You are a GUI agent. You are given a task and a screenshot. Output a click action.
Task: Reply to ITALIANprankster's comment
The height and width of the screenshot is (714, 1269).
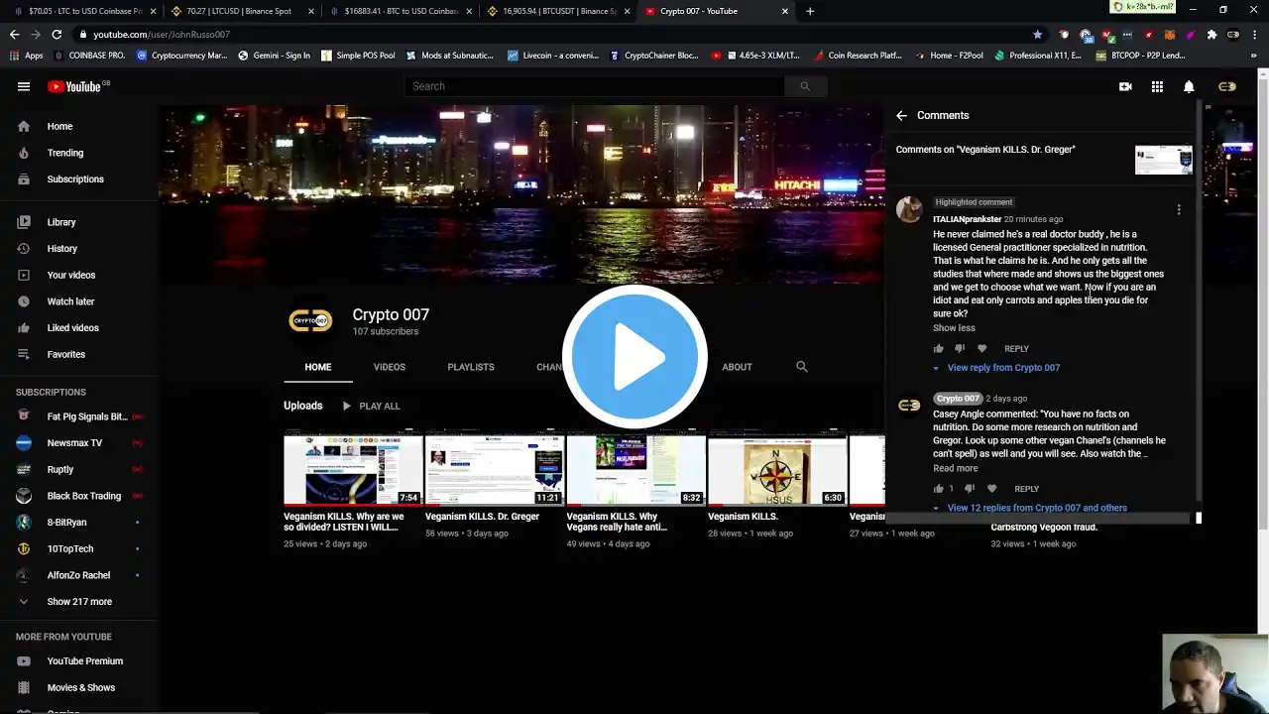[1016, 349]
